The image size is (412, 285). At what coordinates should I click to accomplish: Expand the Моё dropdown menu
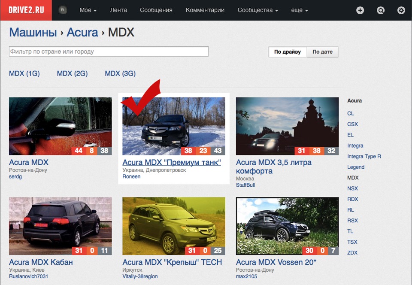[88, 10]
